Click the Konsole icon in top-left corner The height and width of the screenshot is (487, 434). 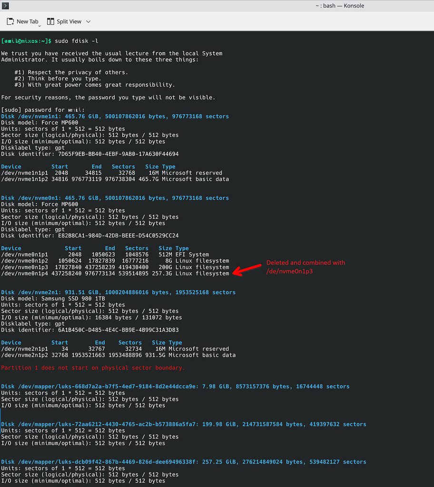(5, 5)
